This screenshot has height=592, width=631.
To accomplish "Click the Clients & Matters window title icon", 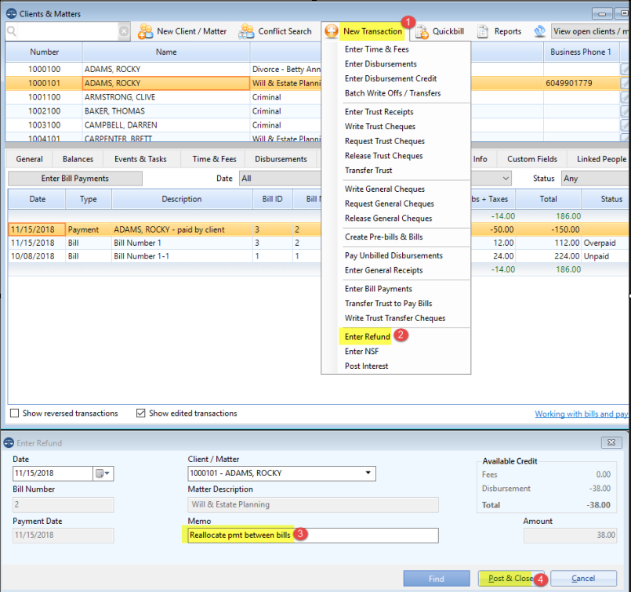I will [x=11, y=13].
